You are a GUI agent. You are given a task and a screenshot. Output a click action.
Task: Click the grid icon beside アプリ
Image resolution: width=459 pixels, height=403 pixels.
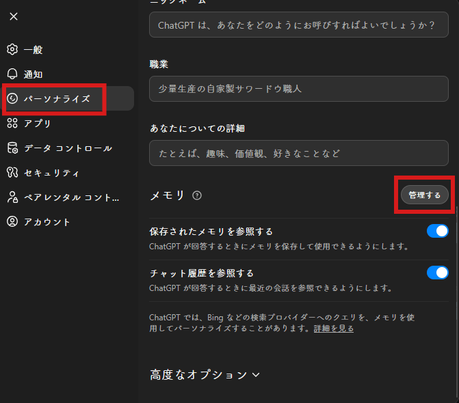coord(12,124)
